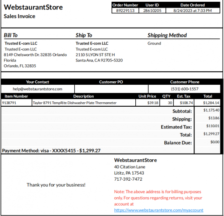Select Lititz, PA 17543 line
Image resolution: width=224 pixels, height=216 pixels.
(129, 173)
